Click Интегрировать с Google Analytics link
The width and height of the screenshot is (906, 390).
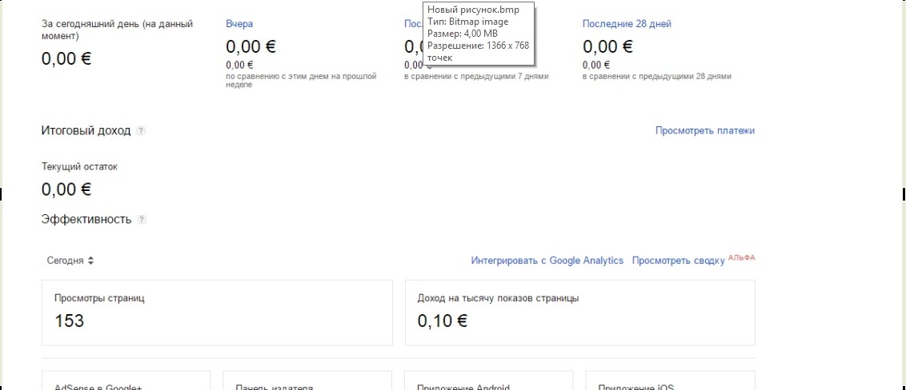(547, 261)
